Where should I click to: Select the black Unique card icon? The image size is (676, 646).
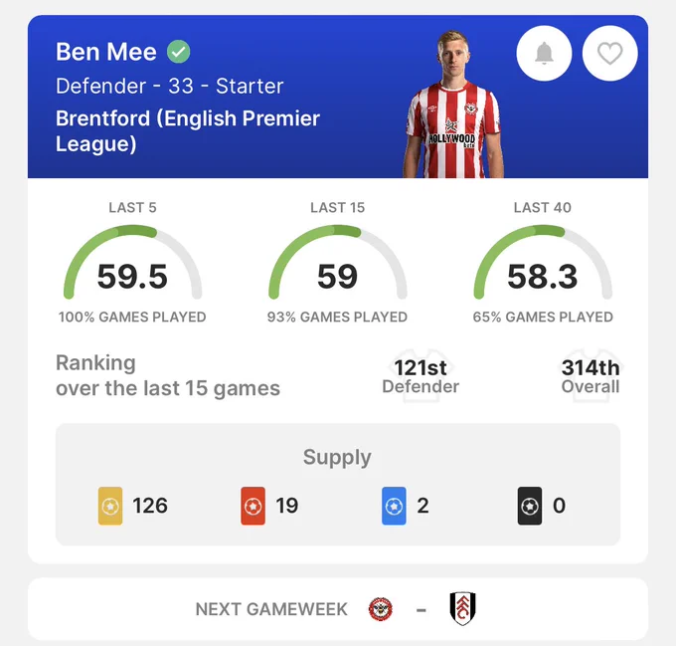click(x=530, y=506)
